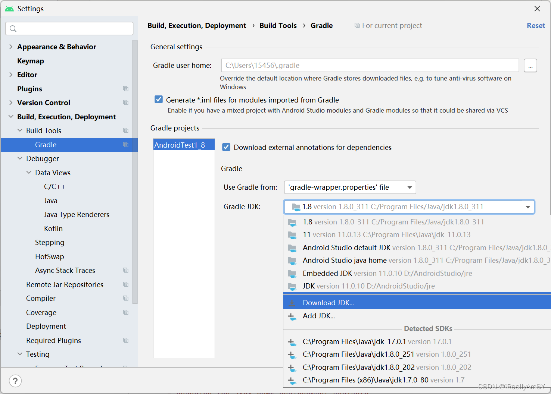Click the project-level icon beside Build Tools
551x394 pixels.
(x=126, y=130)
